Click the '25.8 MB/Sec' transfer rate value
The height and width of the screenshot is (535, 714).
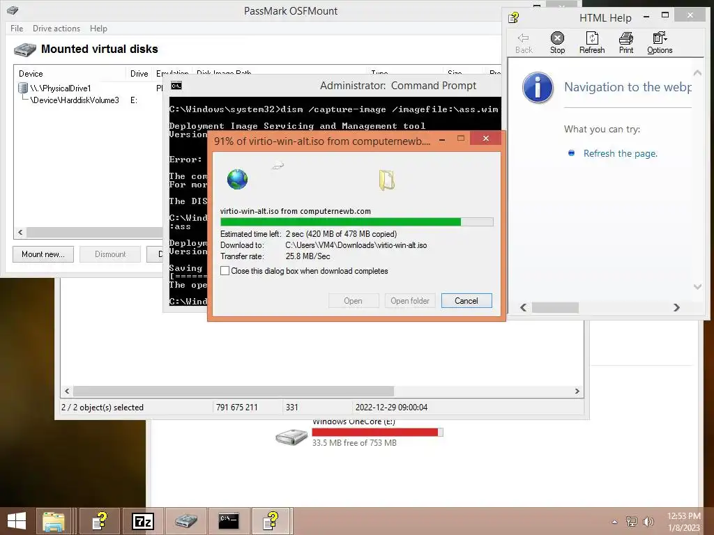click(x=307, y=256)
